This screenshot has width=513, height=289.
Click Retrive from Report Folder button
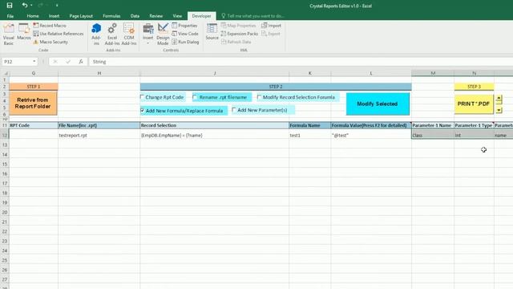click(x=33, y=104)
